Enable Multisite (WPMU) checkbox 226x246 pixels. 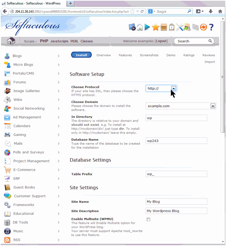pos(148,219)
